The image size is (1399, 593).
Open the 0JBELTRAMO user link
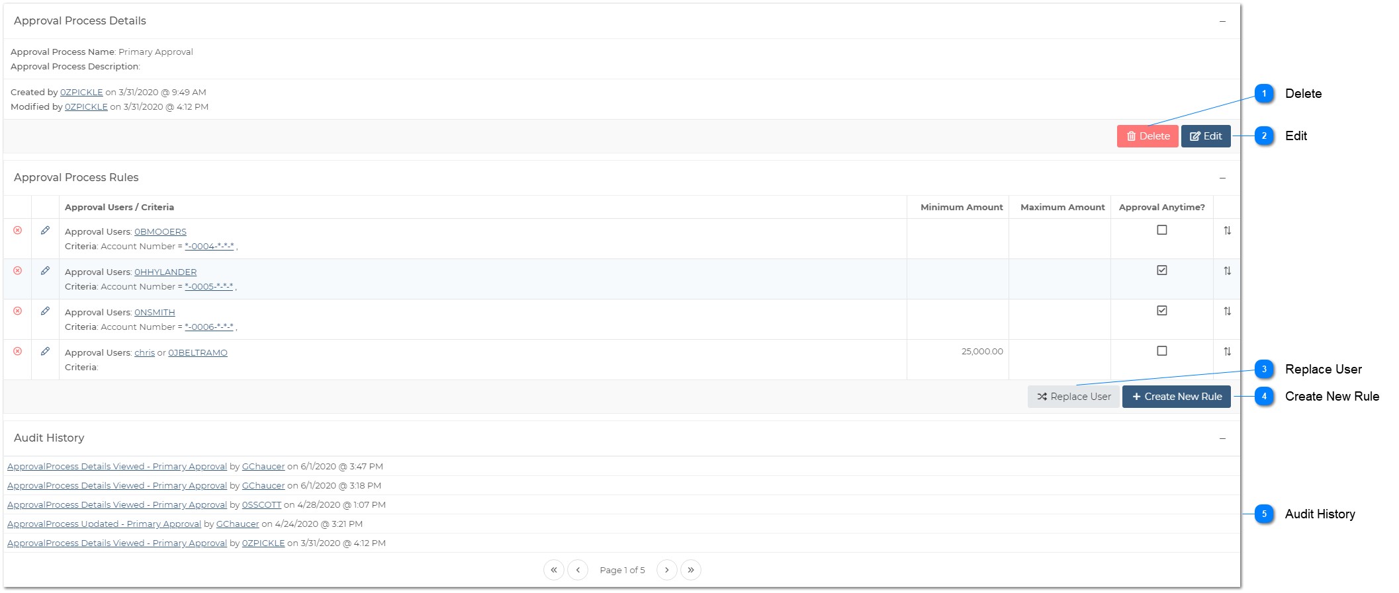pyautogui.click(x=198, y=353)
